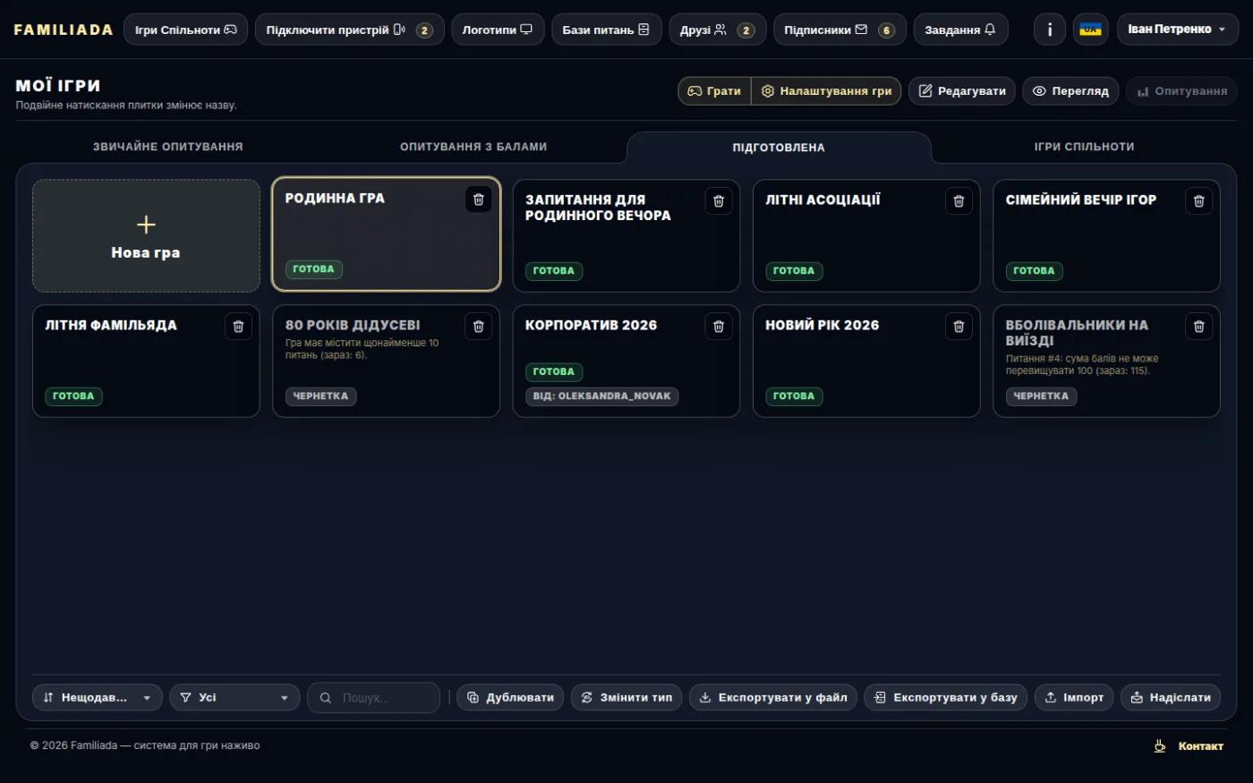Image resolution: width=1253 pixels, height=783 pixels.
Task: Click the Грати play button
Action: click(x=714, y=91)
